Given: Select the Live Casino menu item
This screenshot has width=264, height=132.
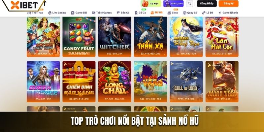Looking at the screenshot, I should pyautogui.click(x=57, y=13).
